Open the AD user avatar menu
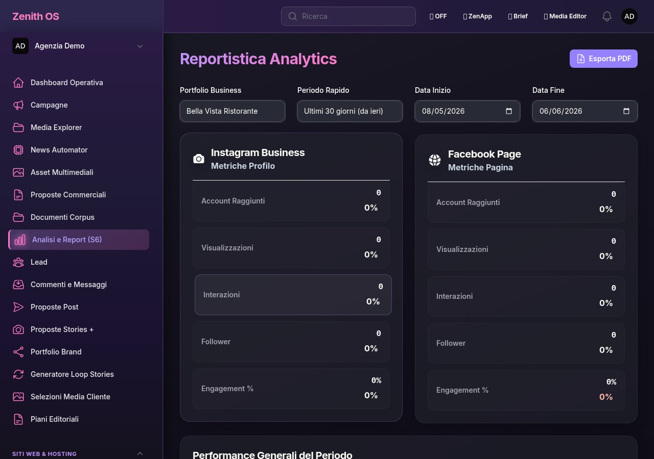654x459 pixels. (629, 16)
